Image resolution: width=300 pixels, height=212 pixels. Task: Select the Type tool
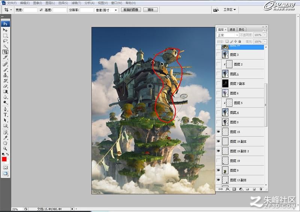point(5,115)
